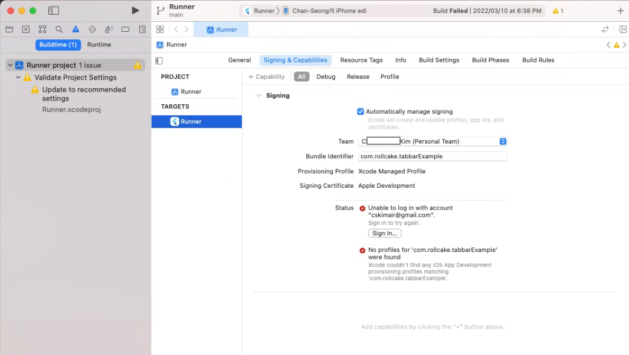
Task: Open the Test navigator diamond icon
Action: coord(92,29)
